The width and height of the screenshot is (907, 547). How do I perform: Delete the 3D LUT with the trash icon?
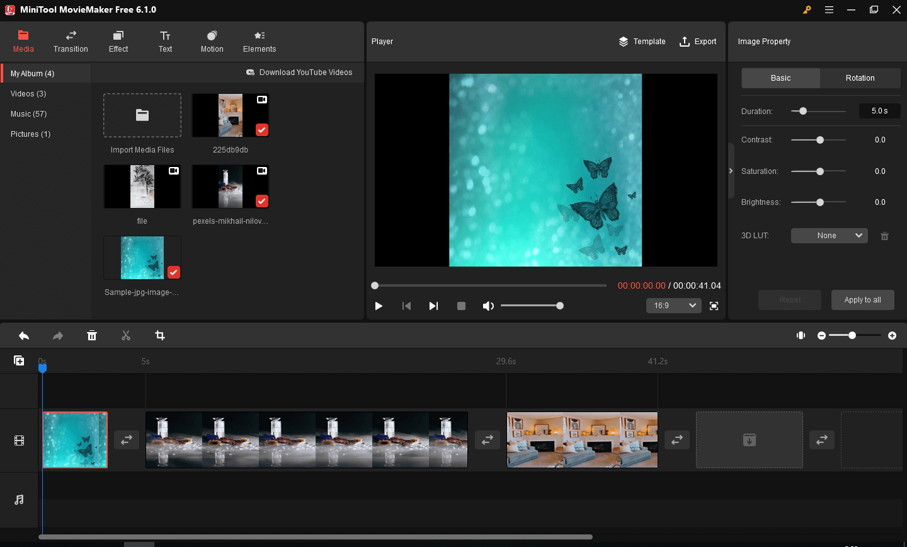click(884, 236)
